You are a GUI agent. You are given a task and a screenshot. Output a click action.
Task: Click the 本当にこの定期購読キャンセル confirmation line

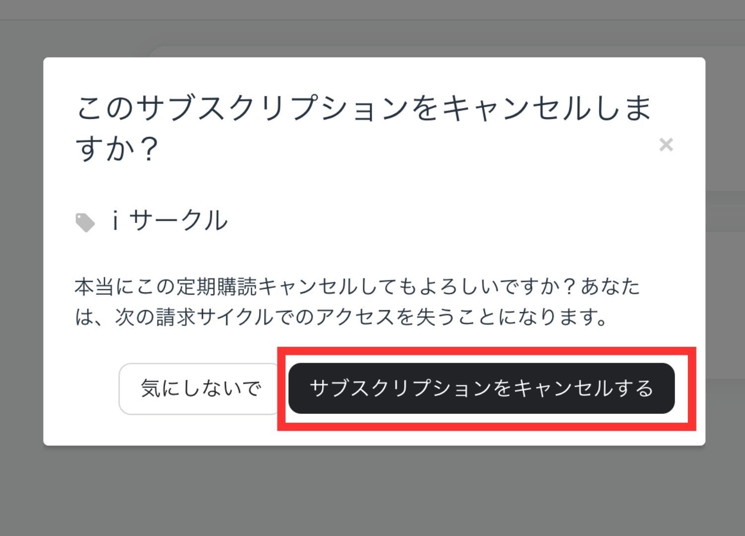pos(357,286)
